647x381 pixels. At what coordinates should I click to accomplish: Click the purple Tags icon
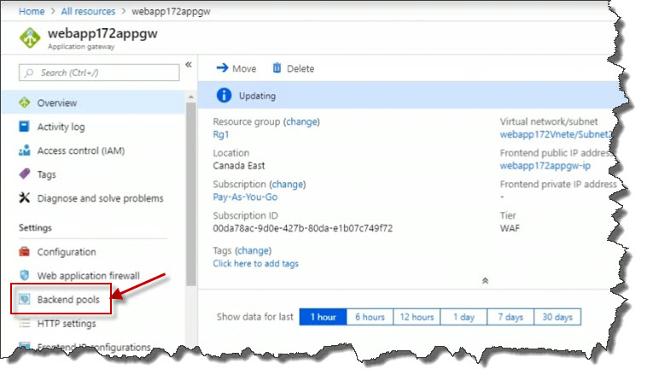coord(25,173)
